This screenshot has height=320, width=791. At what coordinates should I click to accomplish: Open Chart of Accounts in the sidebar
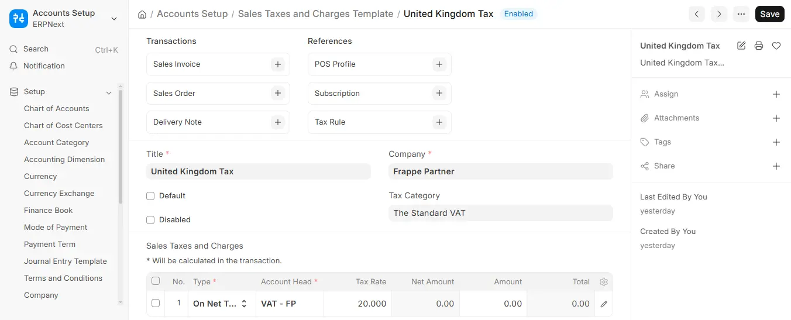[x=57, y=109]
